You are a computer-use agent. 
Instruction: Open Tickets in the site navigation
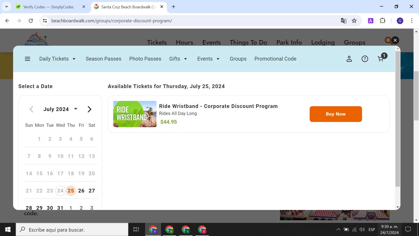coord(157,42)
